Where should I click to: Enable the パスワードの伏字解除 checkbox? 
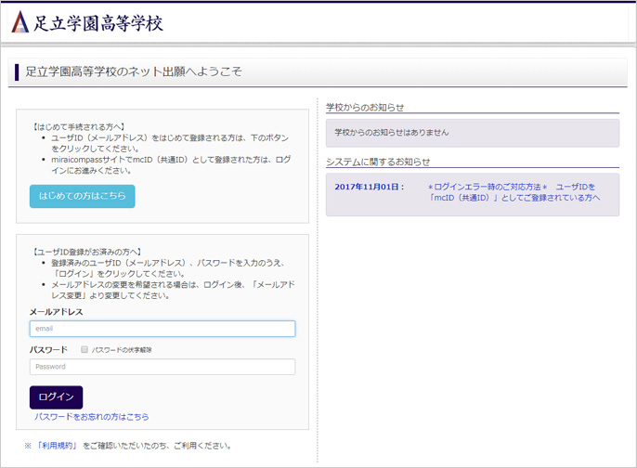point(84,350)
